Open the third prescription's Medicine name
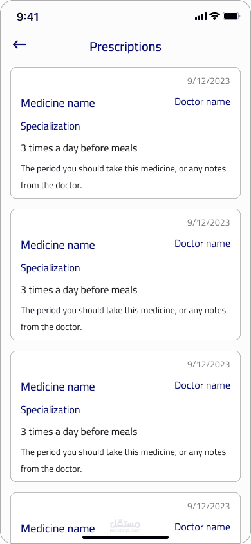The height and width of the screenshot is (544, 251). point(58,387)
